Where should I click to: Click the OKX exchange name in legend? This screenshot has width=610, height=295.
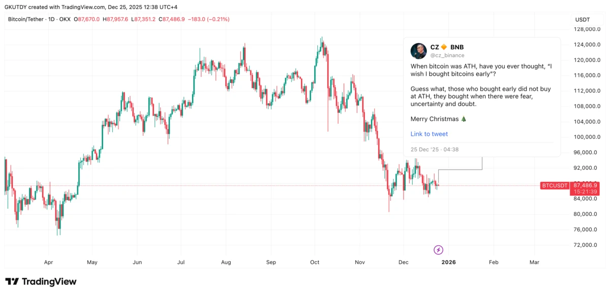(x=65, y=19)
